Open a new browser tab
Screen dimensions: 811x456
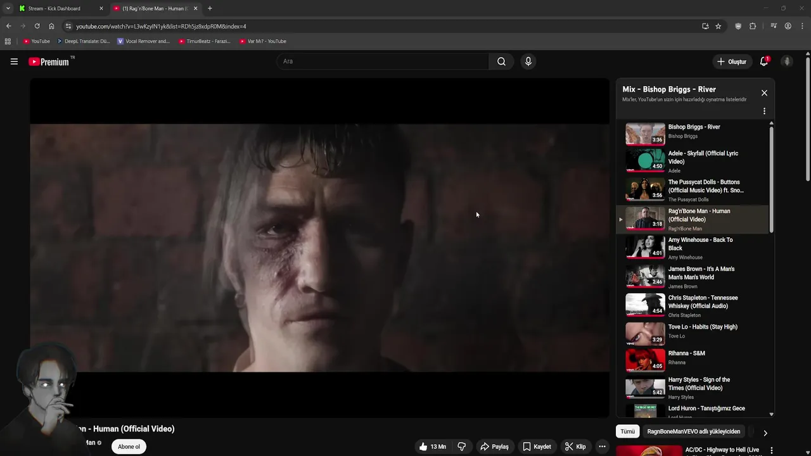tap(210, 8)
